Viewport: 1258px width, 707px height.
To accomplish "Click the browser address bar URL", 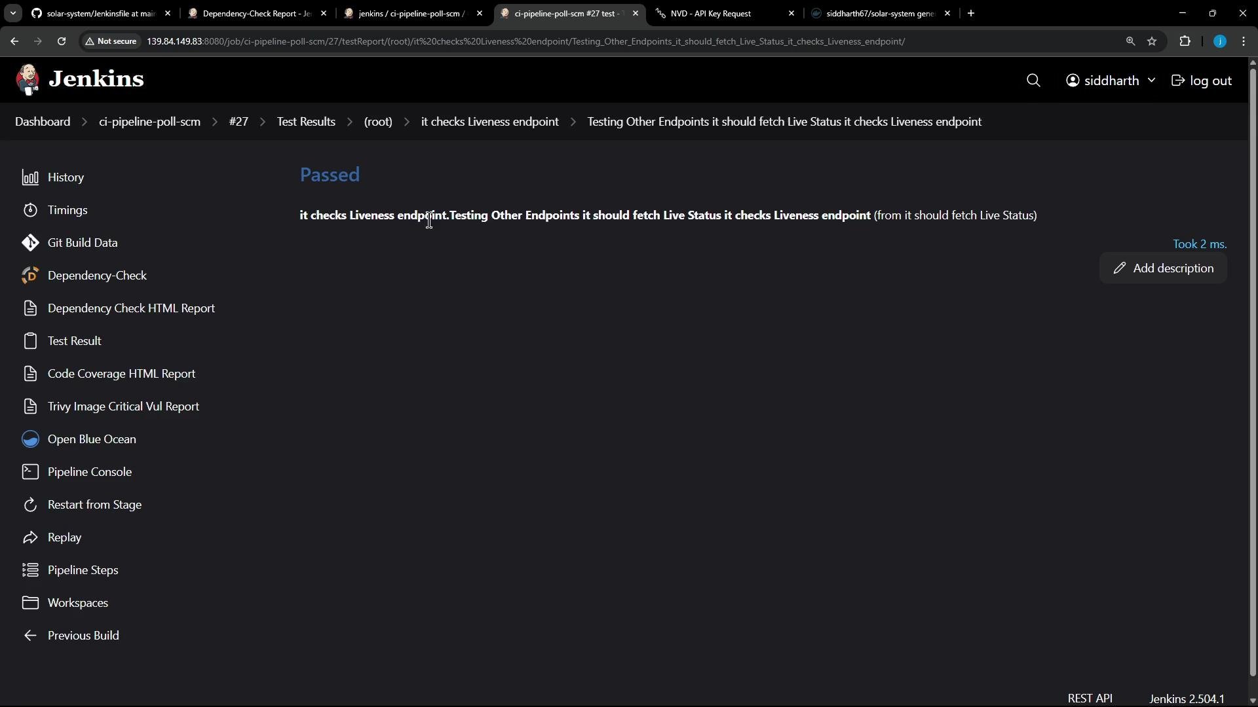I will coord(525,41).
